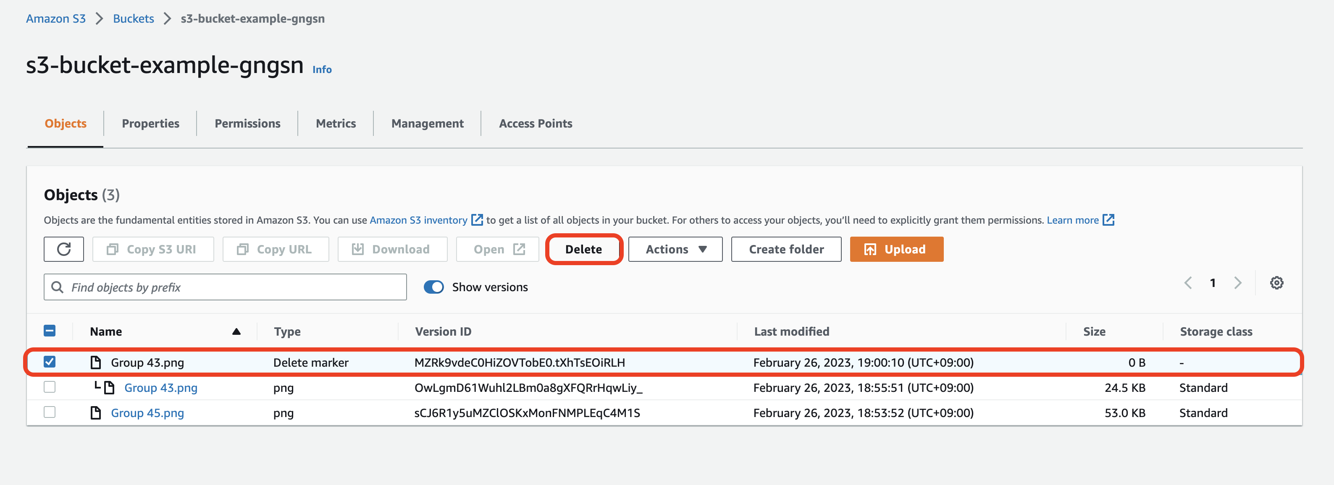Focus the Find objects by prefix field
The image size is (1334, 485).
coord(233,287)
